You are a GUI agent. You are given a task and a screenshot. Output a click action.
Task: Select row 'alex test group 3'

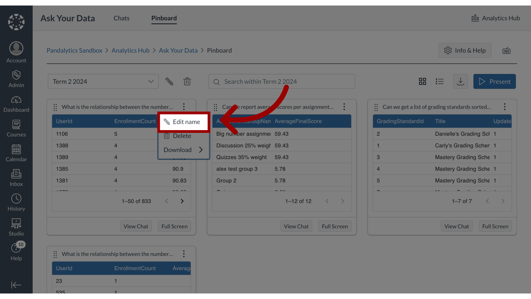[x=282, y=169]
